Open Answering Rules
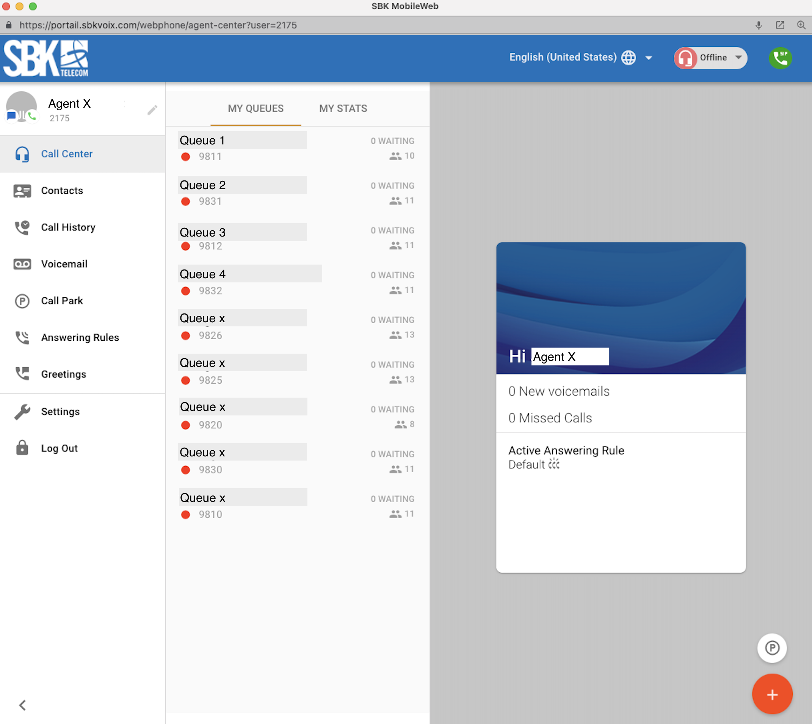The image size is (812, 724). point(82,337)
